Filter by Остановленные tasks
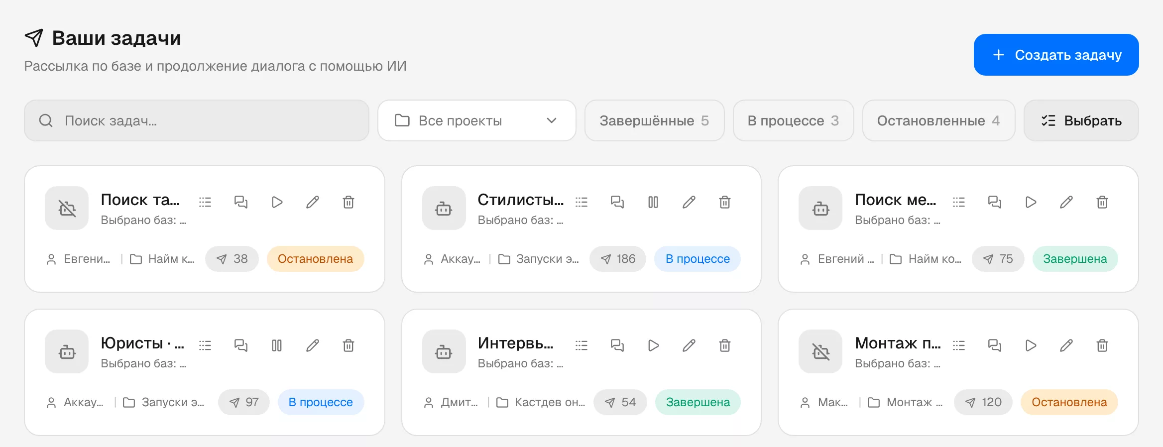This screenshot has height=447, width=1163. 938,120
